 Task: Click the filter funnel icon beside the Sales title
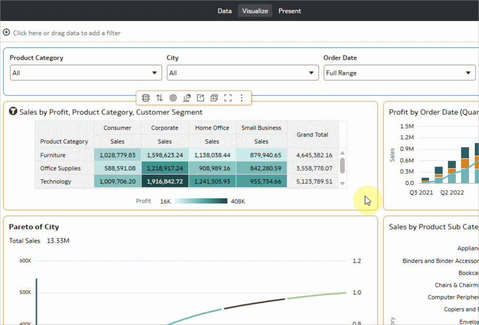click(13, 112)
